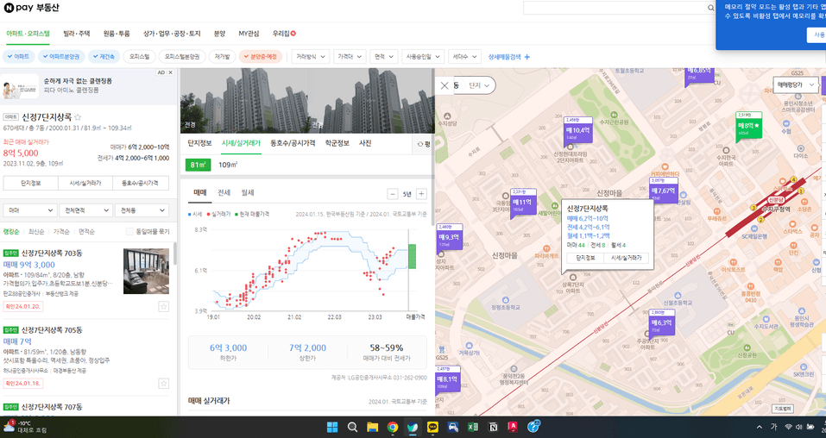
Task: Toggle the 오피스텔분양권 filter chip
Action: (182, 56)
